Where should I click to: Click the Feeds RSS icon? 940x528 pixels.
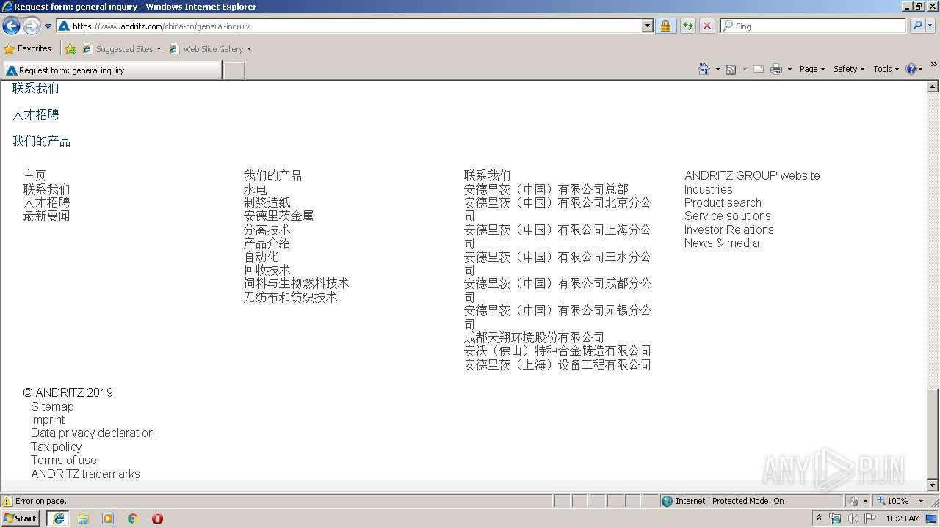(x=731, y=69)
